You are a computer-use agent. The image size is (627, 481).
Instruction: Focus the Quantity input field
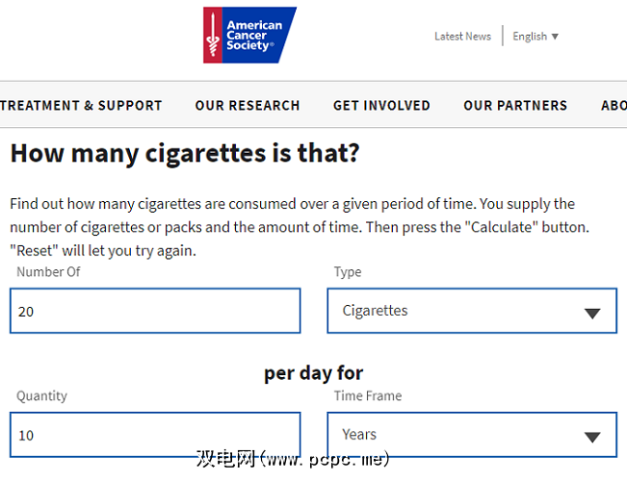click(x=155, y=435)
